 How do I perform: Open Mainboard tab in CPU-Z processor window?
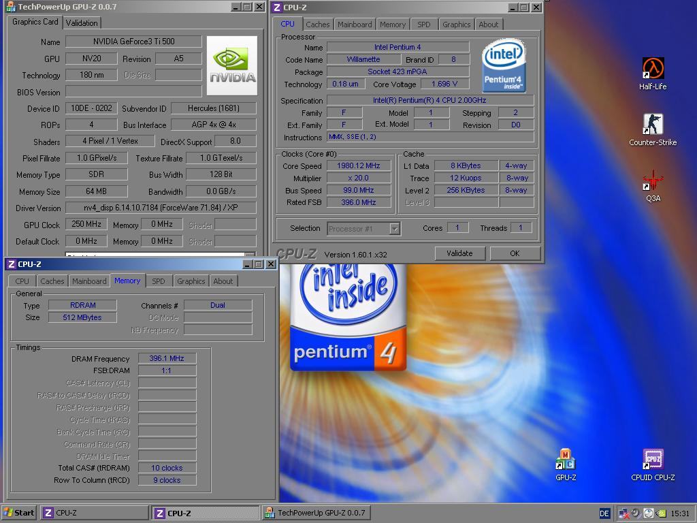(x=355, y=25)
